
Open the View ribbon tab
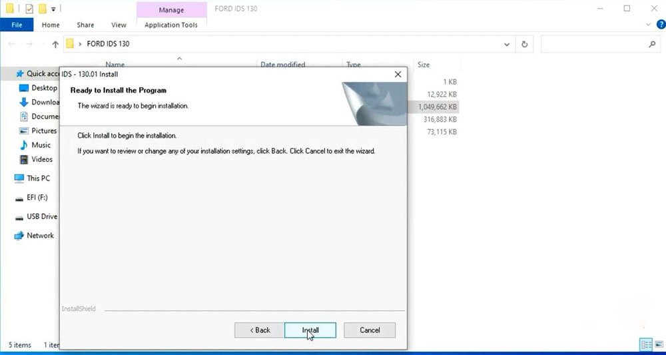119,25
